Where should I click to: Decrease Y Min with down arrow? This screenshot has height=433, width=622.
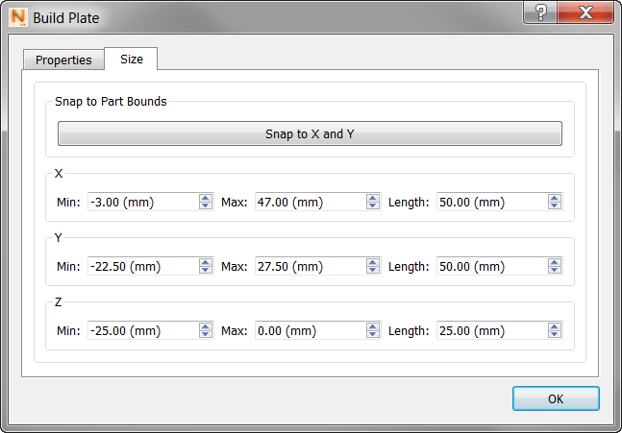(x=206, y=270)
